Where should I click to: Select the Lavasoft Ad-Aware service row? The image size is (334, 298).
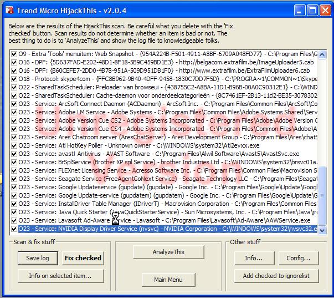(165, 220)
